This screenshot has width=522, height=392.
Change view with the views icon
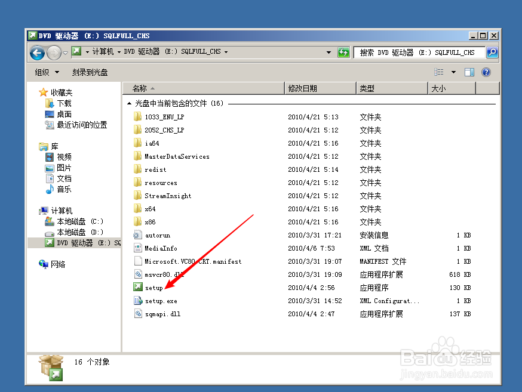(439, 72)
